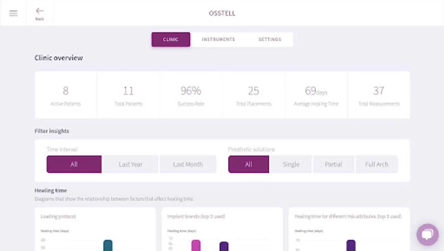444x251 pixels.
Task: Click the Active Patients card
Action: pyautogui.click(x=66, y=95)
